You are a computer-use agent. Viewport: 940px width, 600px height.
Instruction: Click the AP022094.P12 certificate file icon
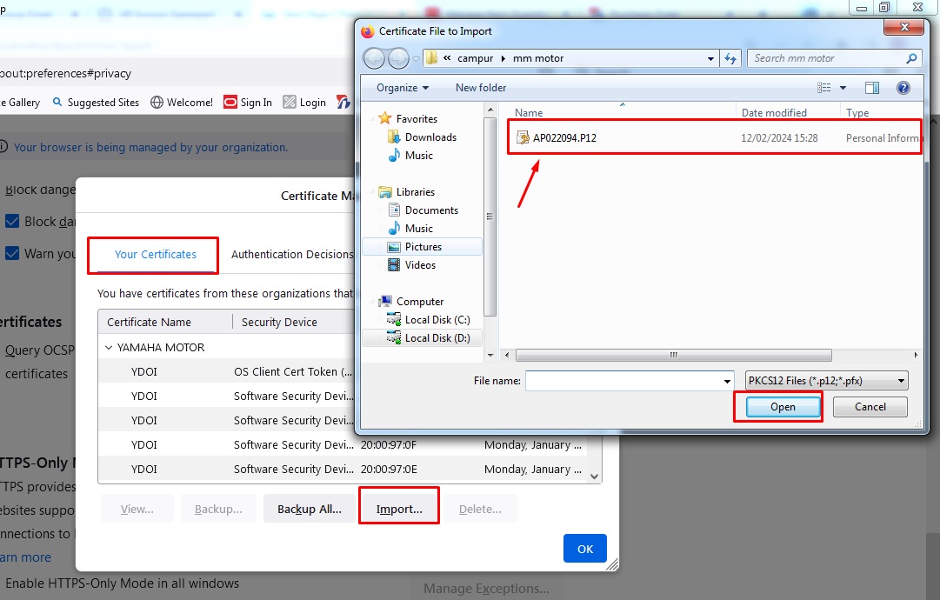tap(523, 138)
